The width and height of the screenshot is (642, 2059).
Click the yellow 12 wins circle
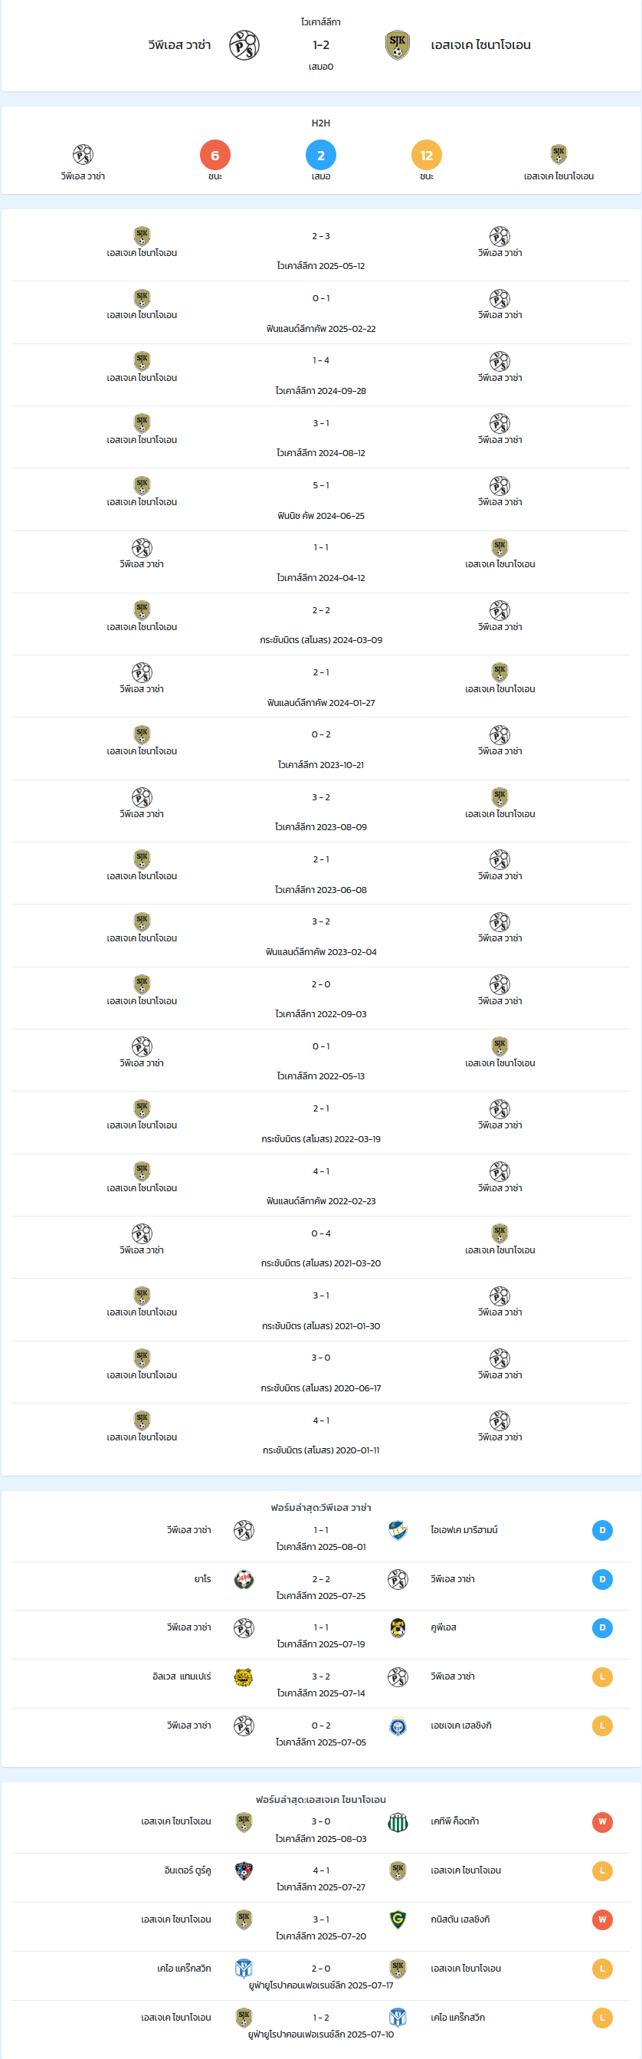pyautogui.click(x=427, y=155)
